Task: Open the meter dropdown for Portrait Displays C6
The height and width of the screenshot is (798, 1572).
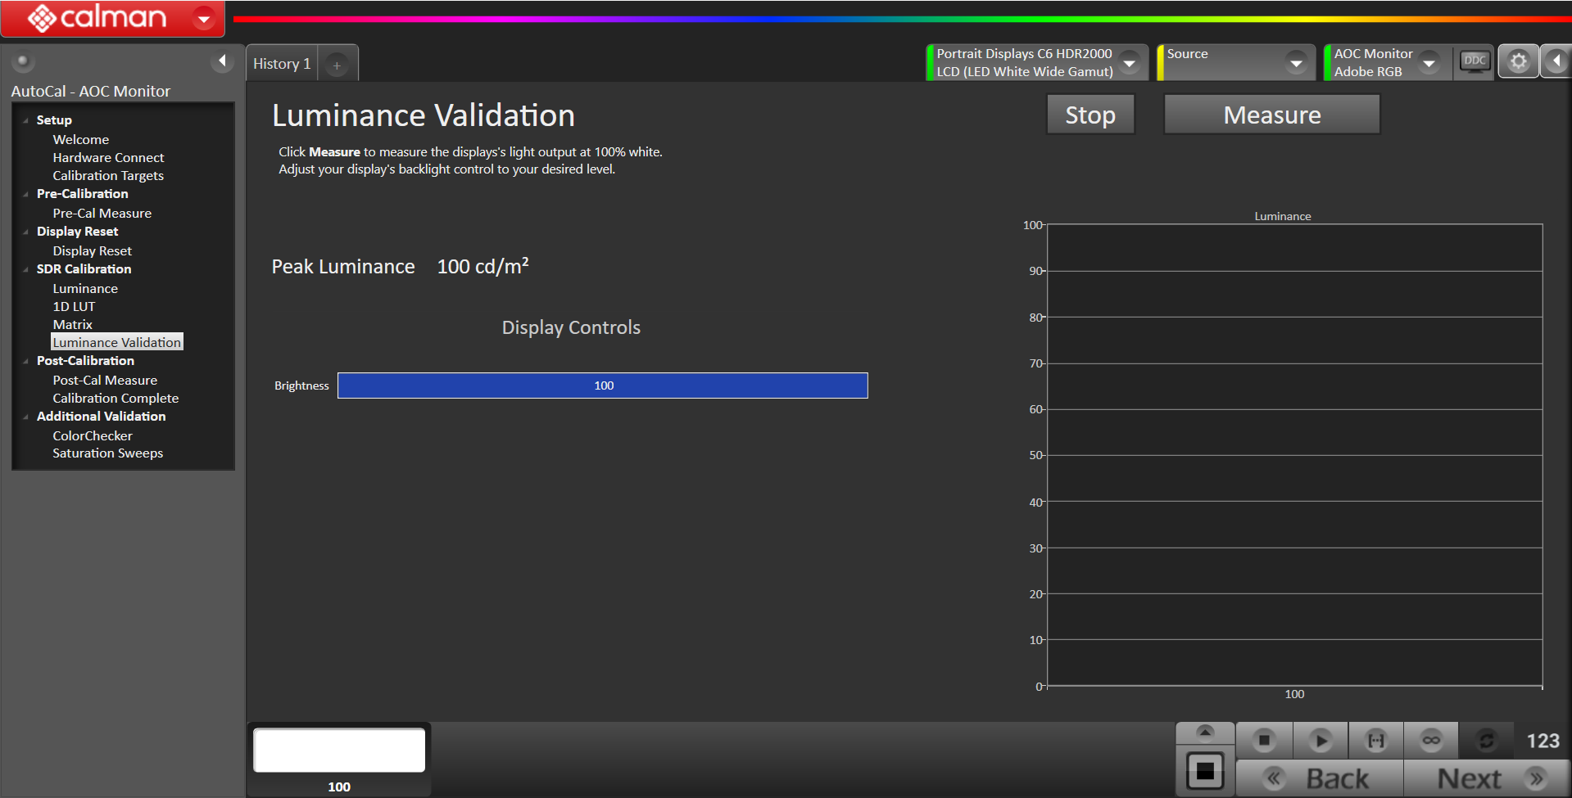Action: coord(1130,62)
